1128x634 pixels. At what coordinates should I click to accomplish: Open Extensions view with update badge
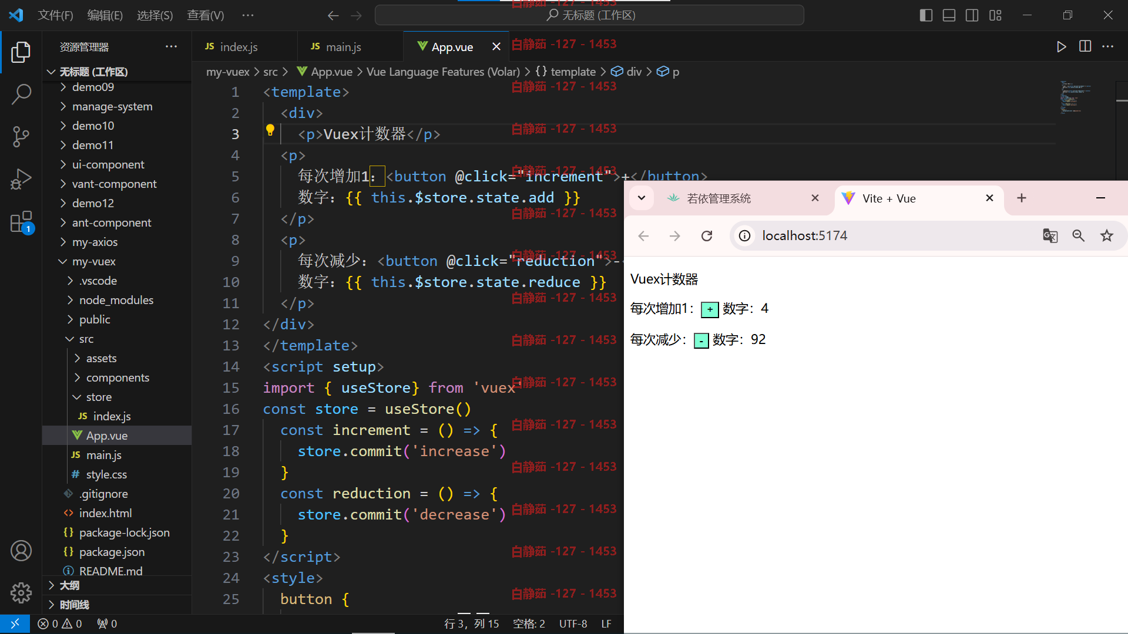pos(21,222)
